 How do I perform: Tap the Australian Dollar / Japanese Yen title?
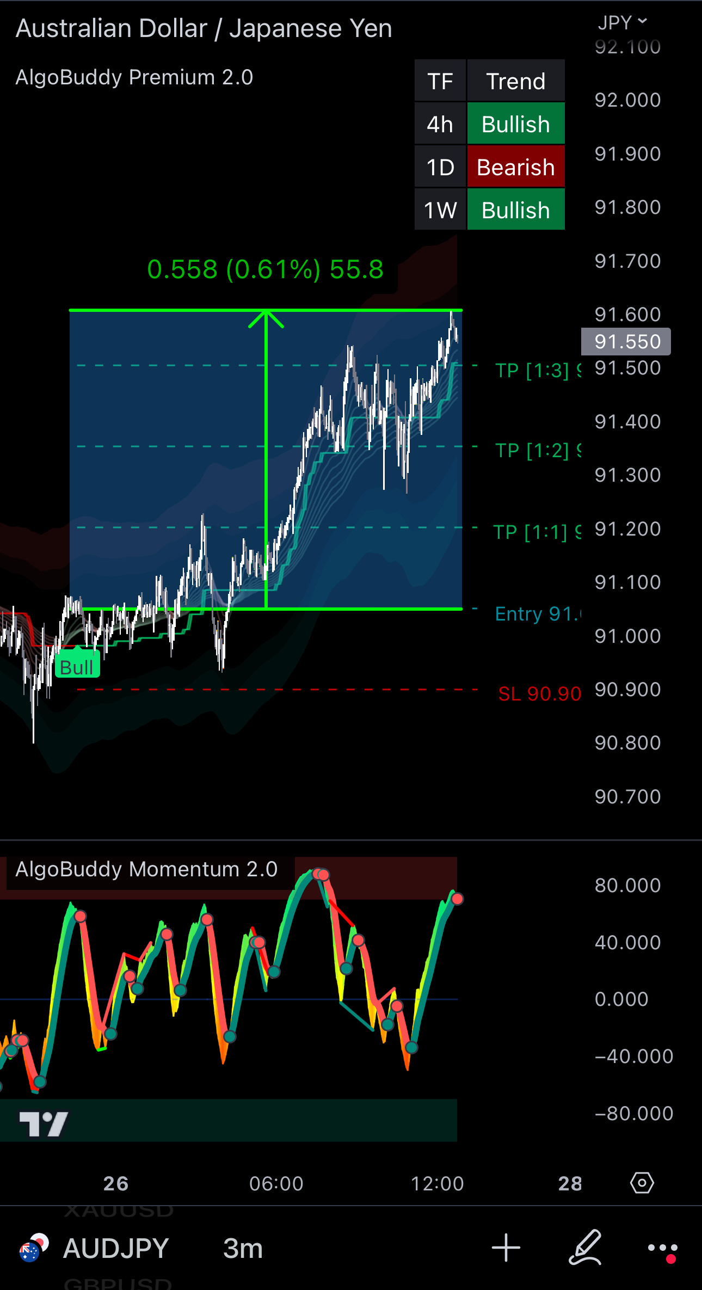(204, 28)
